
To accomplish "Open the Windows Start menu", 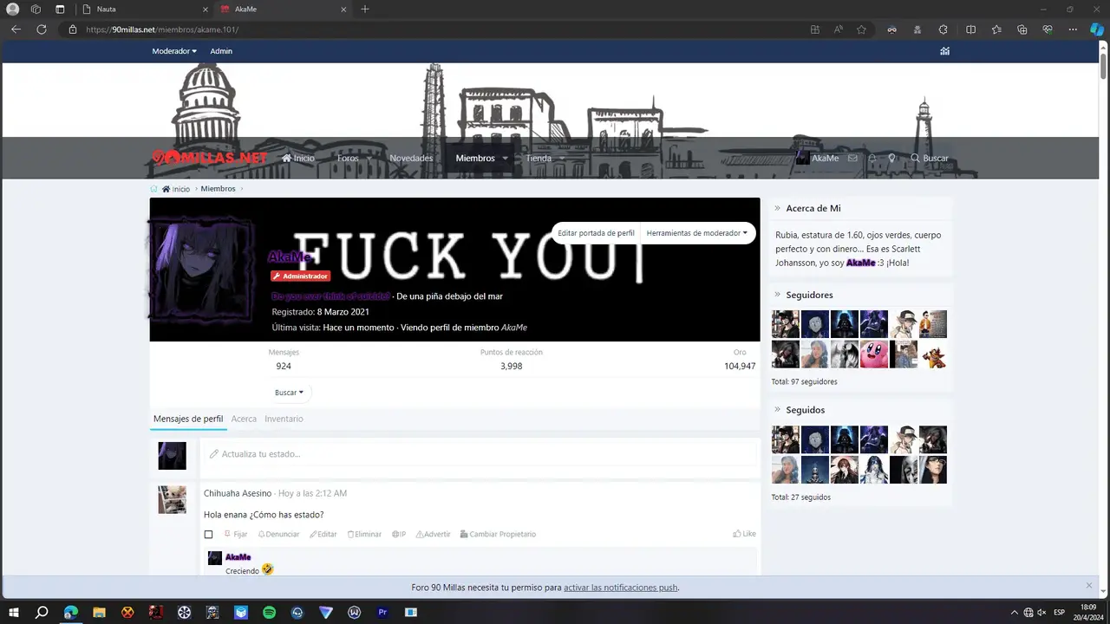I will click(14, 612).
